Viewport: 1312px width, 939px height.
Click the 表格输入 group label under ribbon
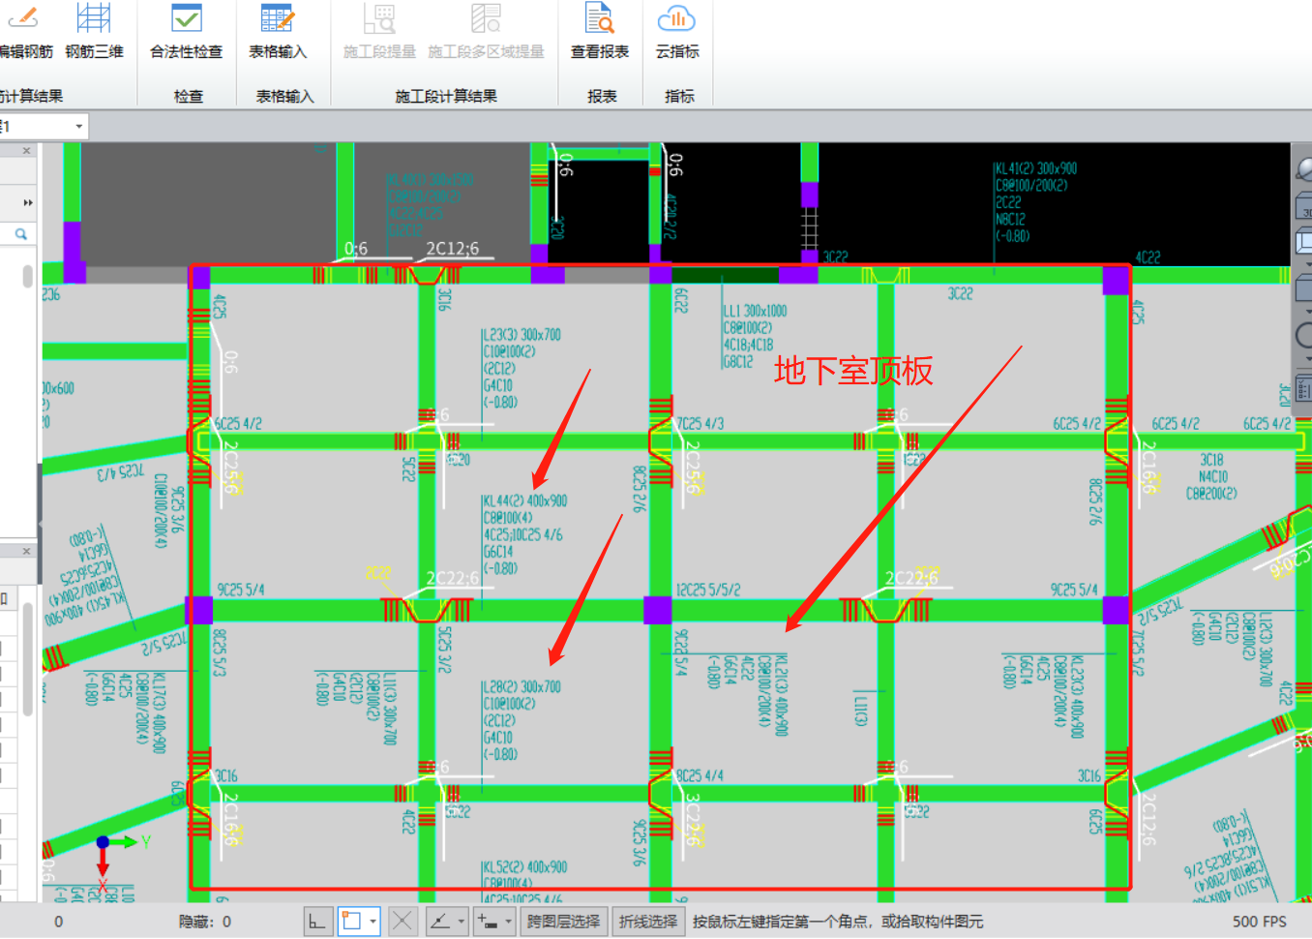coord(284,96)
